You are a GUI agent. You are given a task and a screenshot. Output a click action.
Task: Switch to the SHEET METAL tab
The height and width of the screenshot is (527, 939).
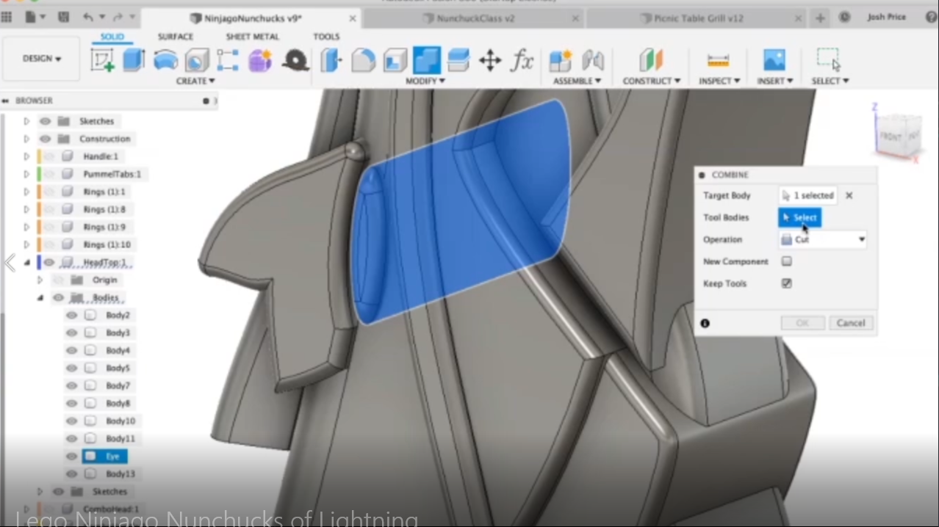pos(252,37)
